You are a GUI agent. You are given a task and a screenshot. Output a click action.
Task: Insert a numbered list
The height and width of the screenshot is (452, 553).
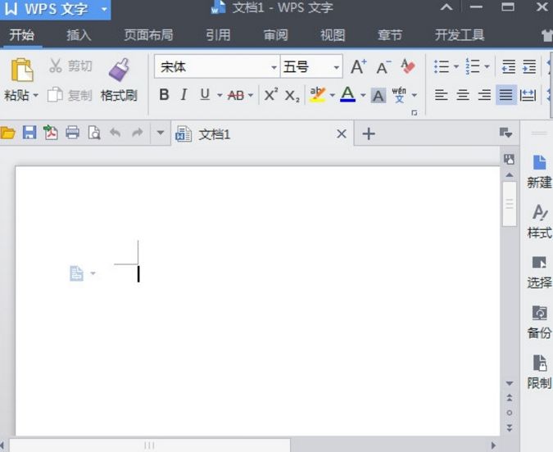point(473,66)
